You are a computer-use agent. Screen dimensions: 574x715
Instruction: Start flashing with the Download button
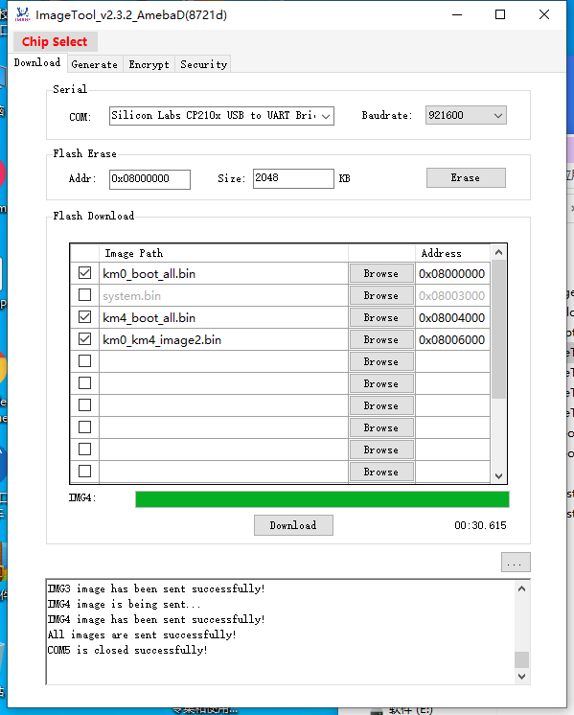pyautogui.click(x=293, y=525)
